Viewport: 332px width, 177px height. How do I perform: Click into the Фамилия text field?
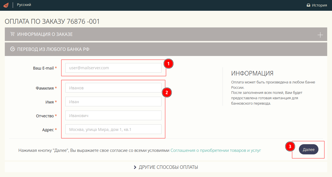pos(113,88)
